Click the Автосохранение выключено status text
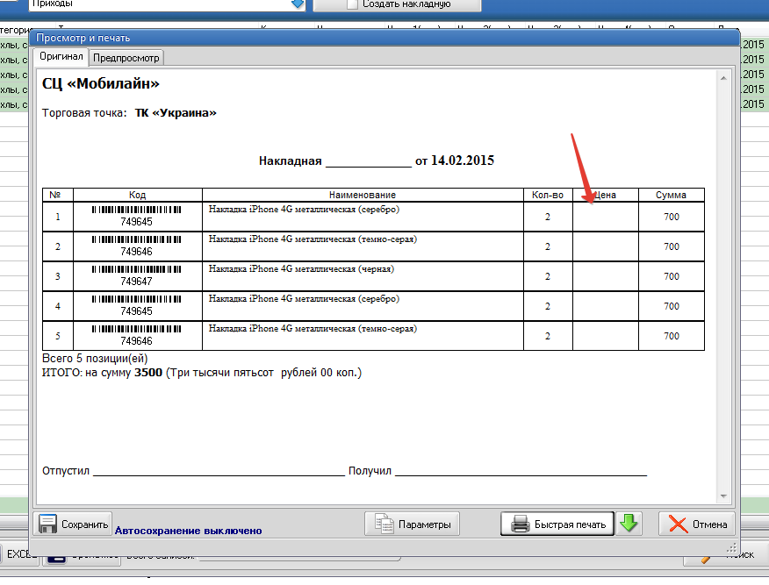Image resolution: width=769 pixels, height=585 pixels. (188, 531)
